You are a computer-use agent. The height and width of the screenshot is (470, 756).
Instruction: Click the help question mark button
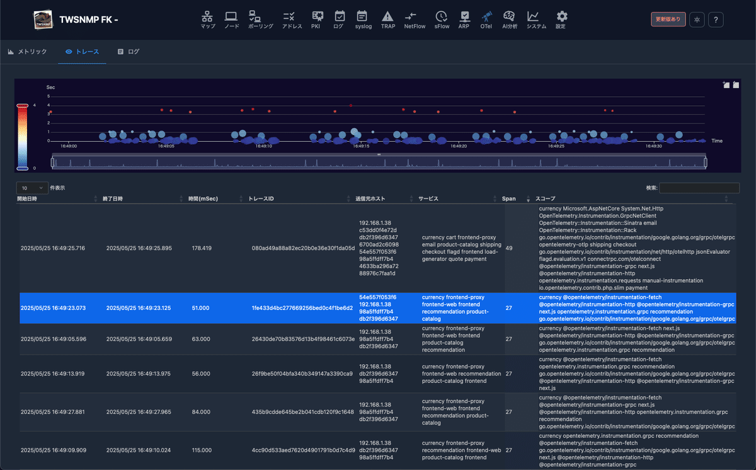point(716,20)
